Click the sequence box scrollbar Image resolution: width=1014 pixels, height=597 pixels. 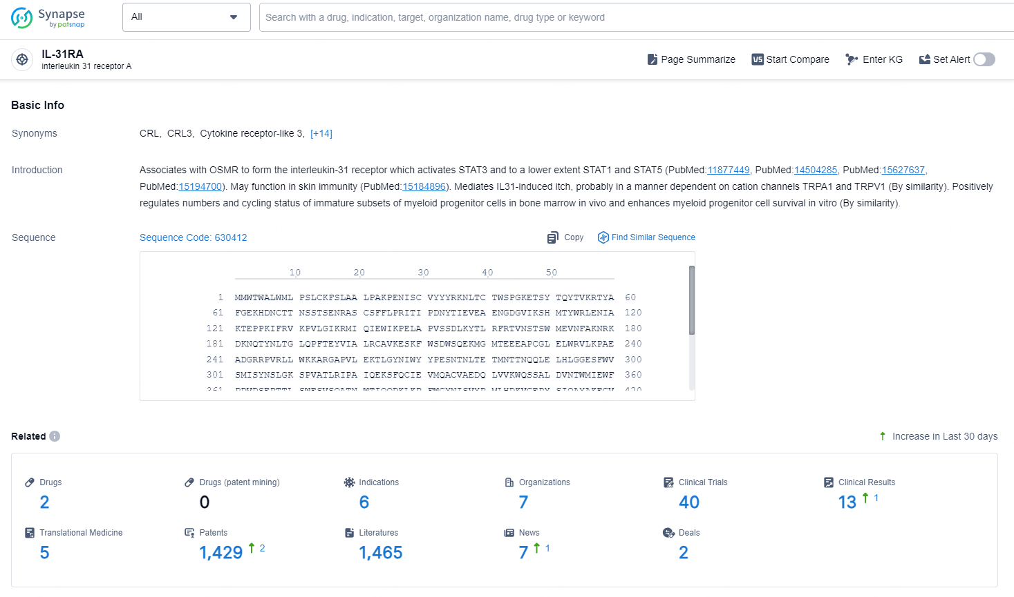click(691, 301)
